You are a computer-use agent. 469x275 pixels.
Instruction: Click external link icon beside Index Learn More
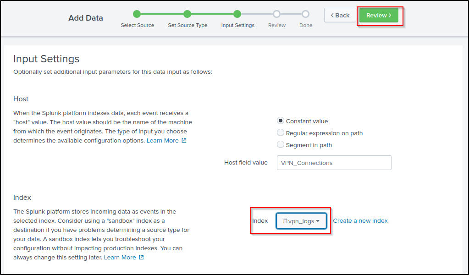coord(141,258)
